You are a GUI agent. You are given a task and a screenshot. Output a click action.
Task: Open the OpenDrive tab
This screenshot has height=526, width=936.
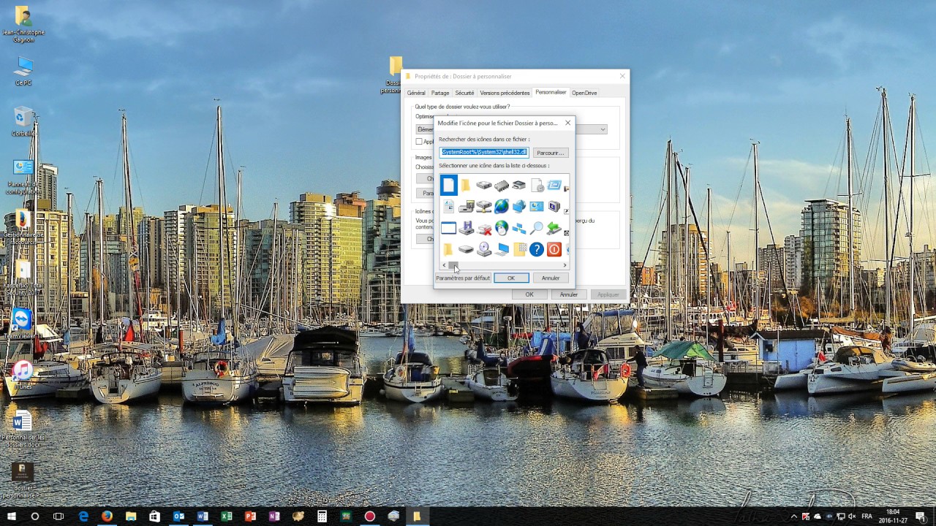584,93
